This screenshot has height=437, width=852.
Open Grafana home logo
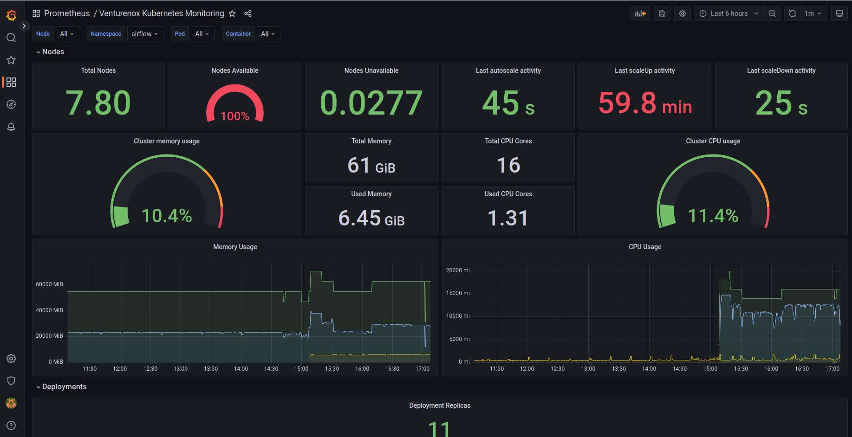pyautogui.click(x=11, y=15)
